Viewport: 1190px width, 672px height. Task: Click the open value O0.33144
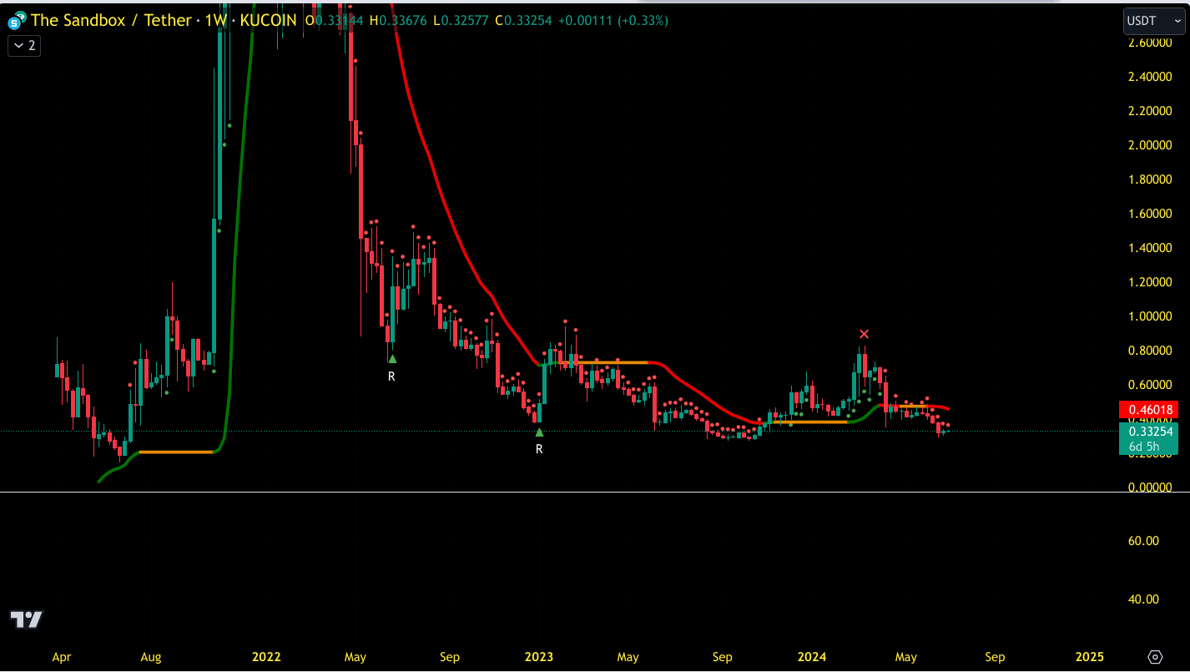tap(333, 21)
